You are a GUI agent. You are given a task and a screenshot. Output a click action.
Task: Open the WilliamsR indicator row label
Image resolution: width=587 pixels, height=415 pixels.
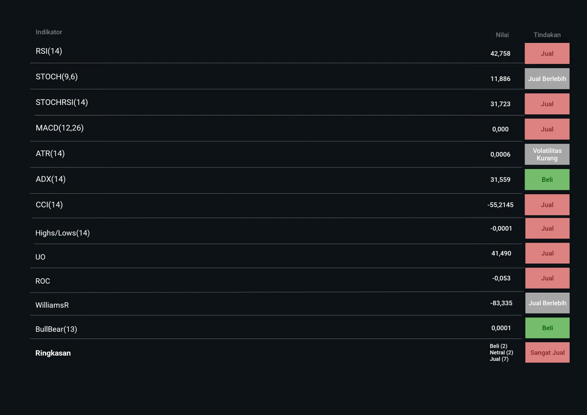(x=52, y=305)
